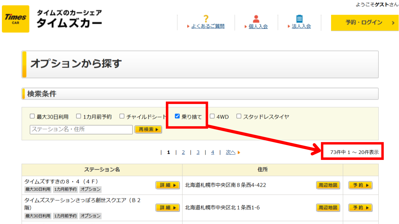Screen dimensions: 399x224
Task: Open the よくあるご質問 link
Action: (208, 26)
